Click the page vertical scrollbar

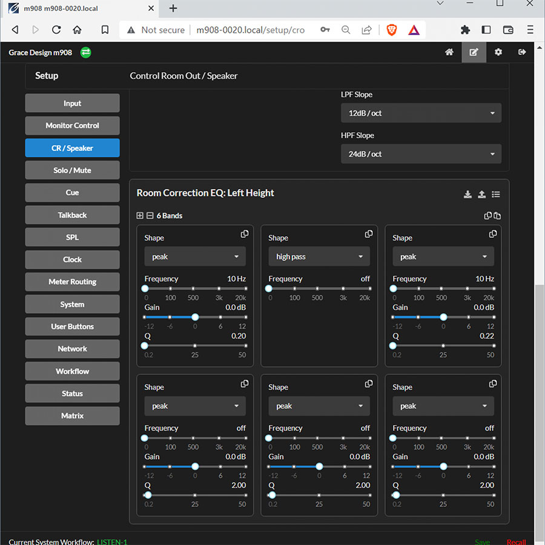coord(539,414)
